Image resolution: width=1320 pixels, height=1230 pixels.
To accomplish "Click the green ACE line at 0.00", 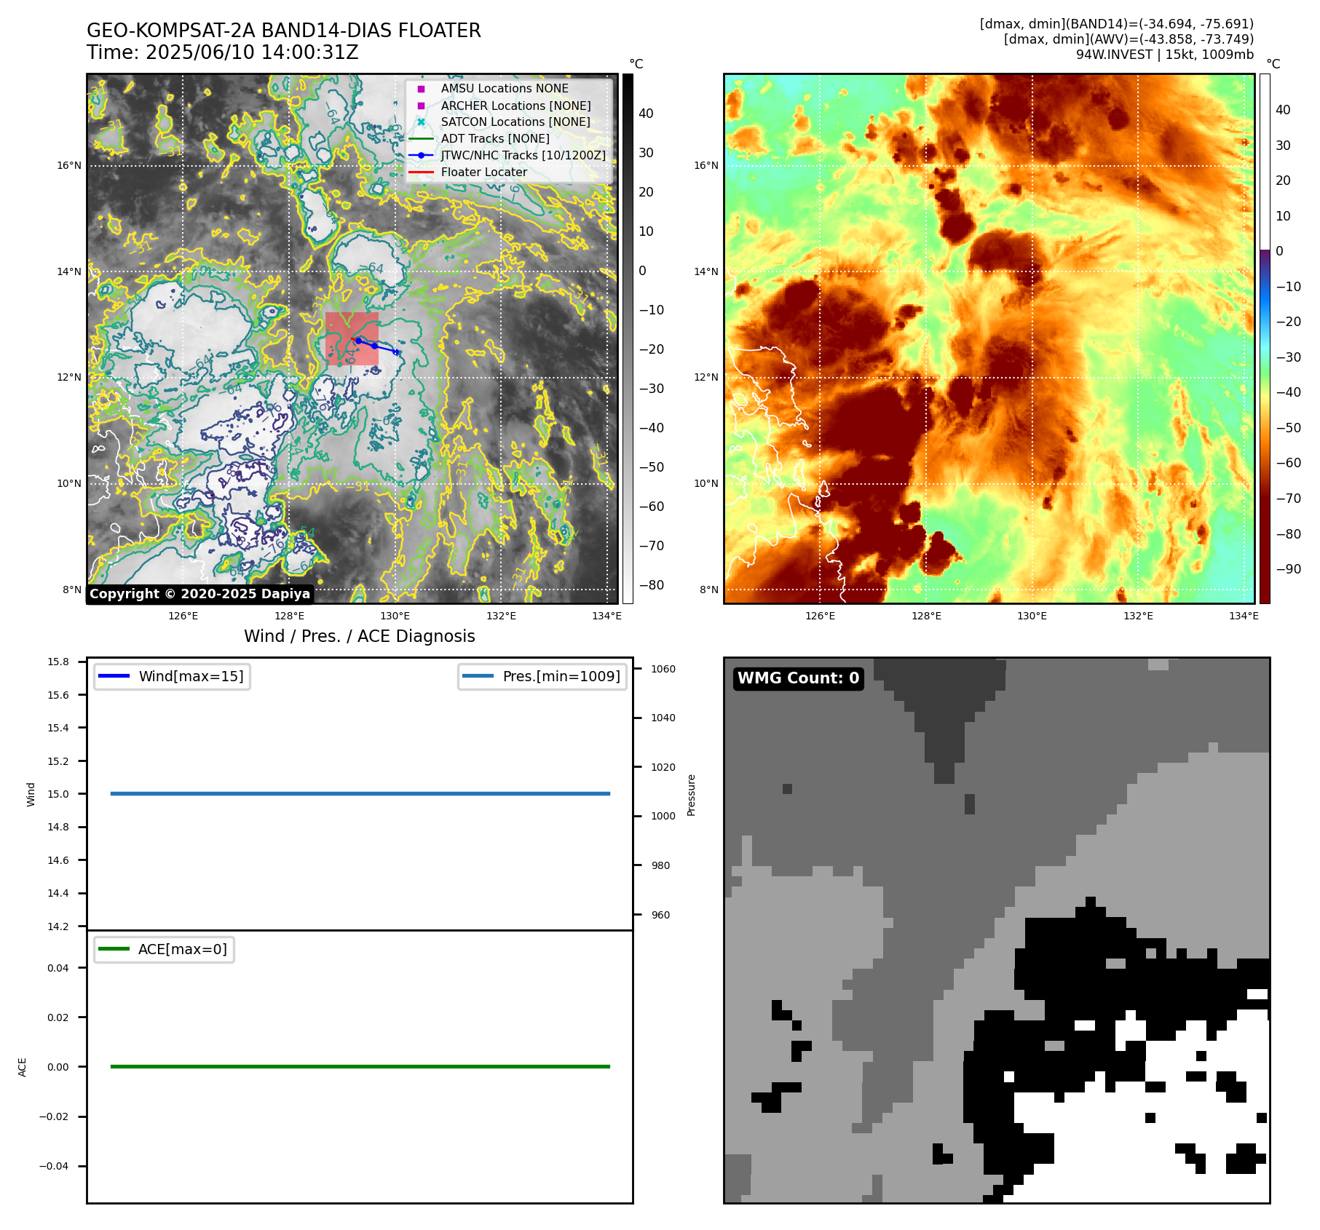I will [360, 1066].
